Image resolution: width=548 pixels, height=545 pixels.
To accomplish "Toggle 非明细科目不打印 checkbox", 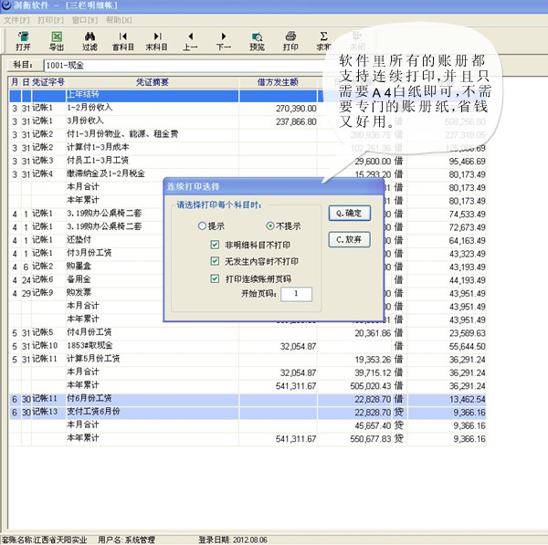I will 215,245.
